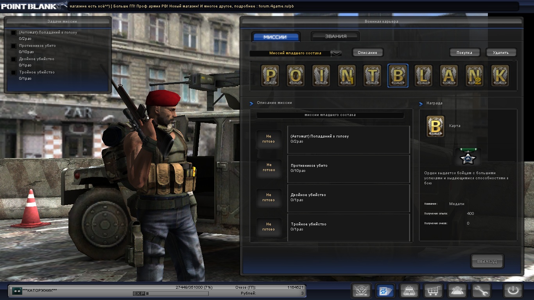
Task: Switch to the МИССИИ tab
Action: click(275, 37)
